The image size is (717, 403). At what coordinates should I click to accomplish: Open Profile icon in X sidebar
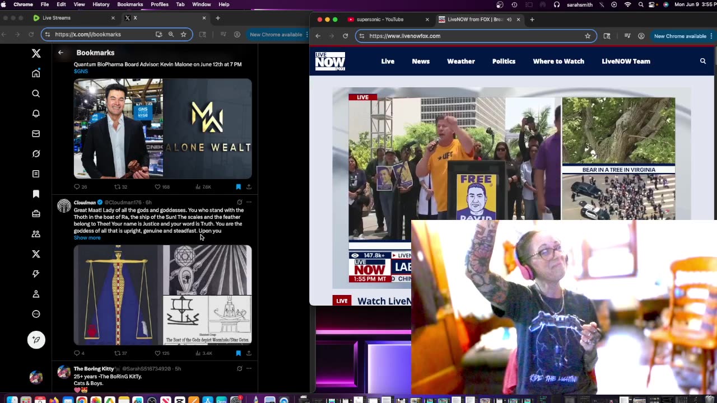pos(36,294)
